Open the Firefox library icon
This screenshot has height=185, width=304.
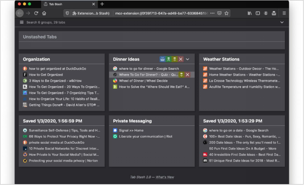pyautogui.click(x=250, y=13)
